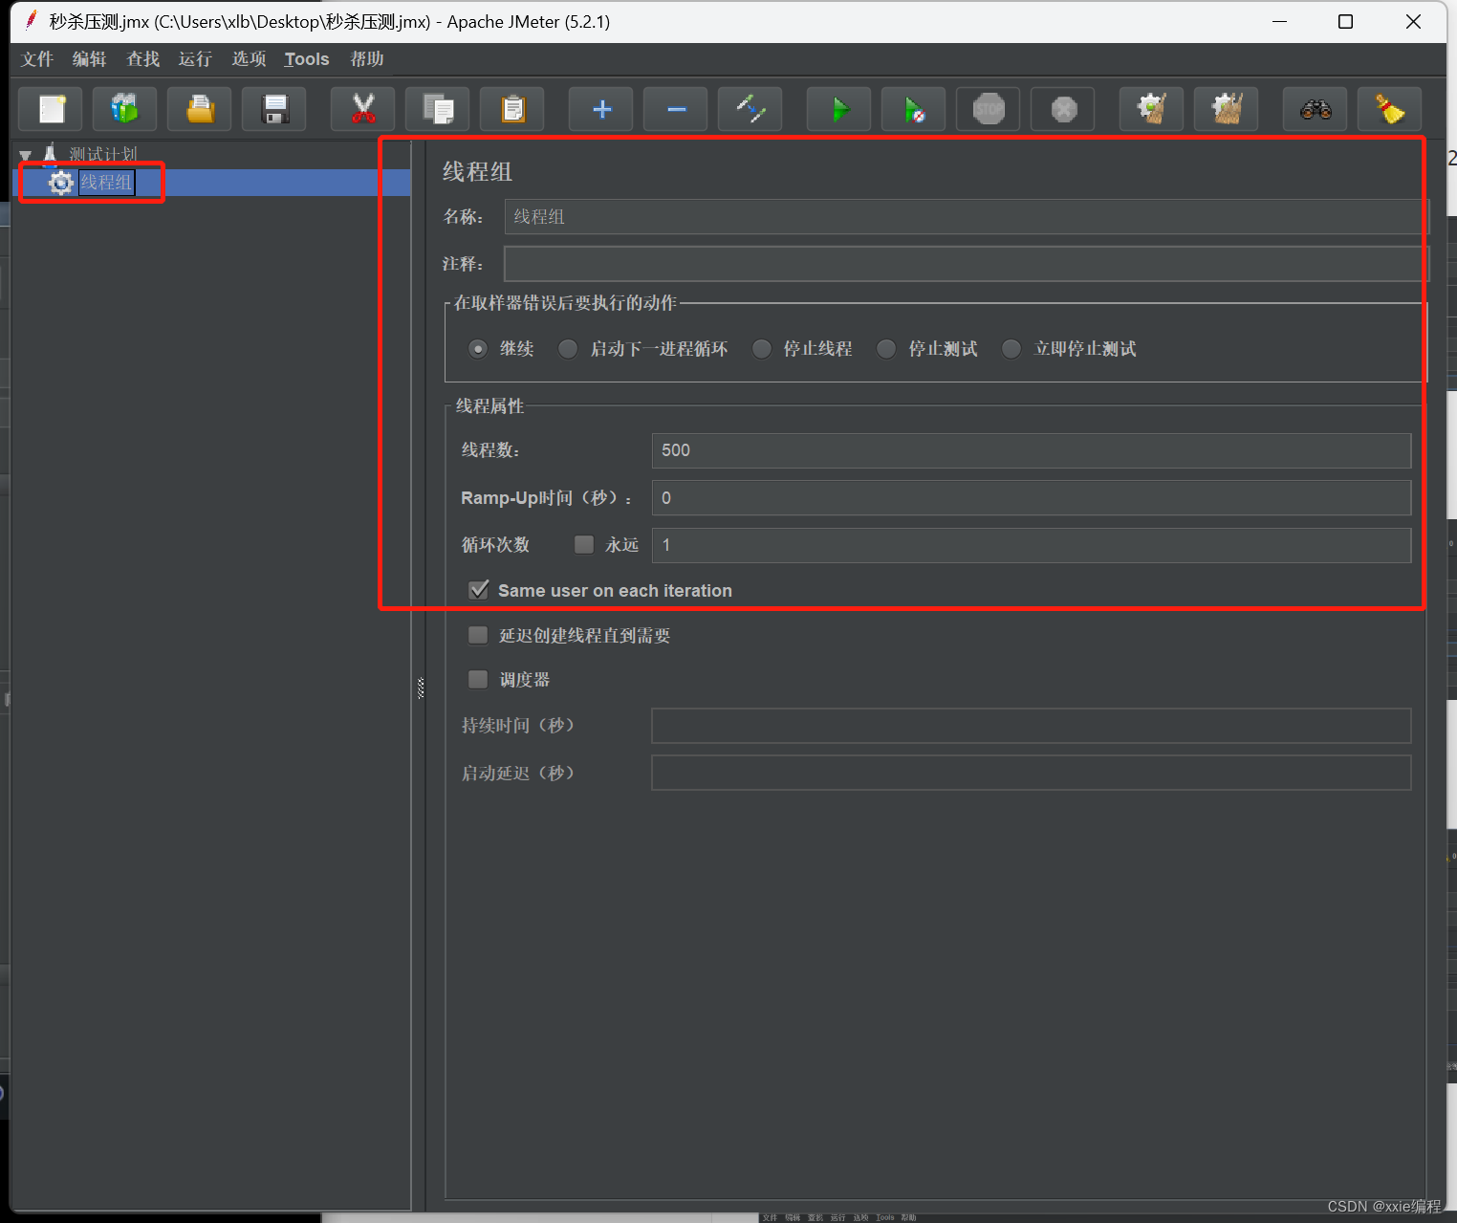The image size is (1457, 1223).
Task: Enable the 调度器 checkbox
Action: [x=478, y=679]
